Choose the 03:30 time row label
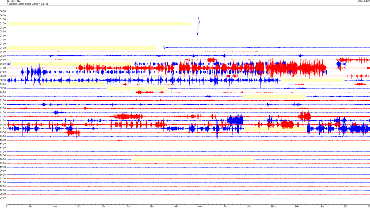The height and width of the screenshot is (208, 370). [x=3, y=40]
